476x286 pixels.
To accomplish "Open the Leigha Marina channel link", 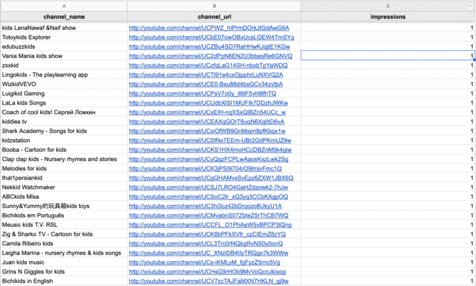I will [x=208, y=254].
